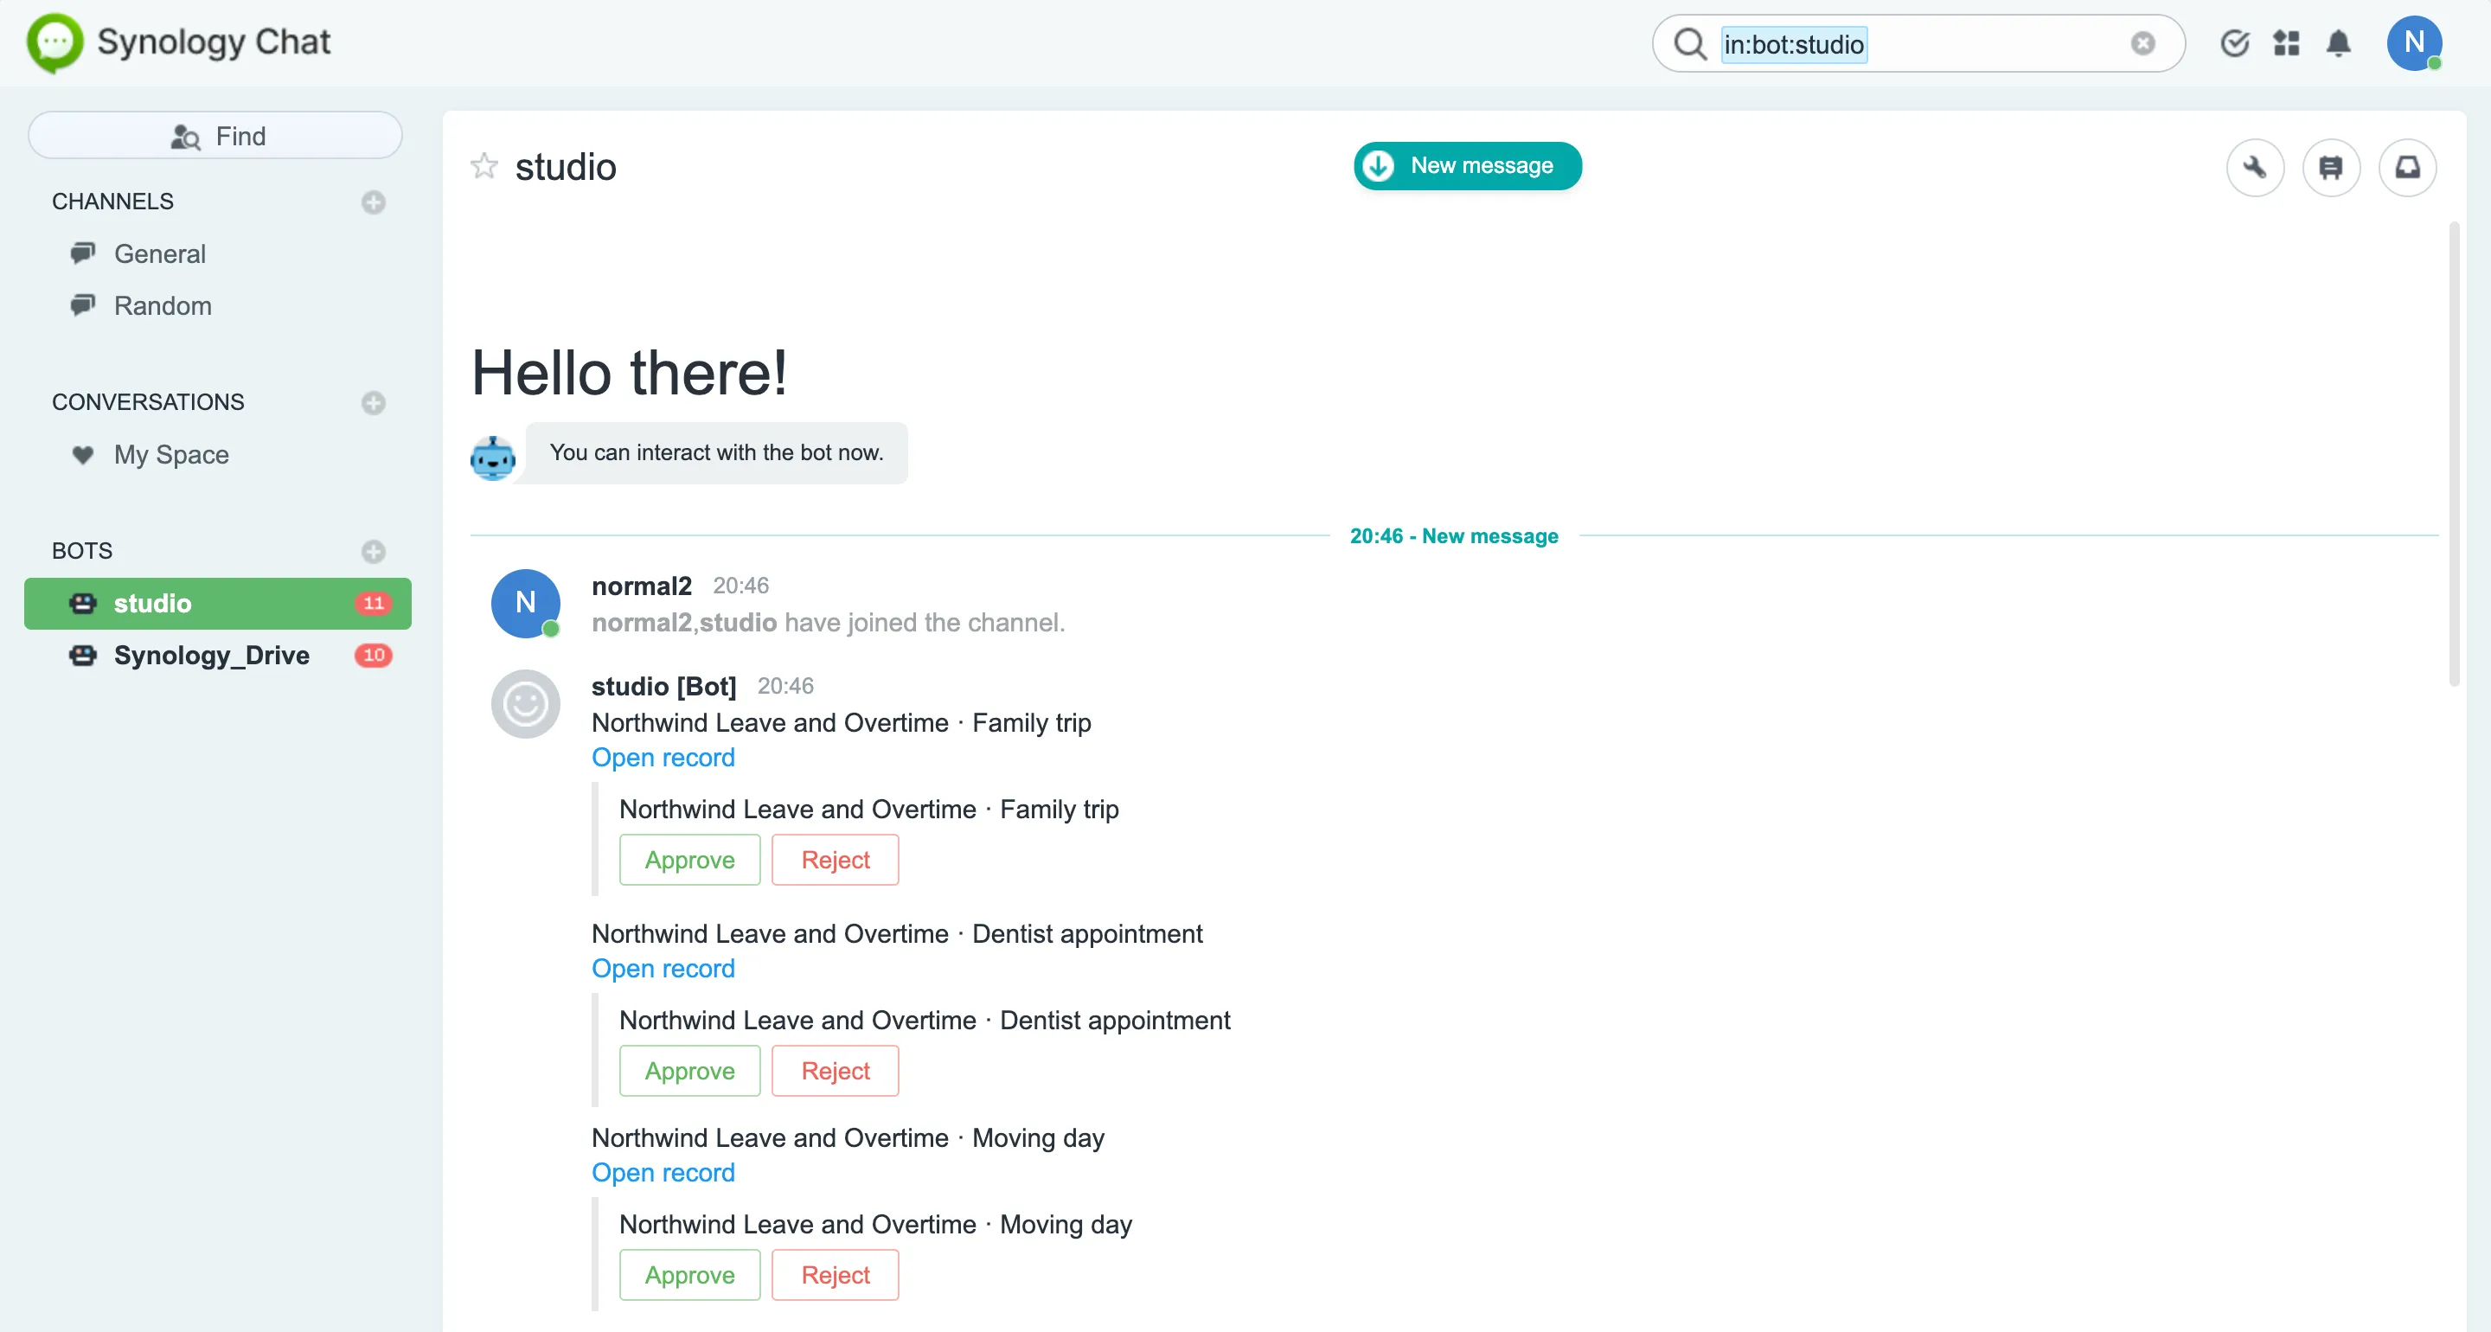Add a new bot with plus icon
Image resolution: width=2491 pixels, height=1332 pixels.
pyautogui.click(x=374, y=551)
